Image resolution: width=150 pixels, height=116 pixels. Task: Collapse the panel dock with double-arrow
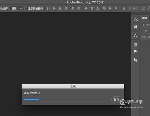138,13
